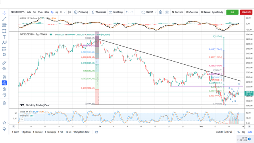The image size is (254, 143).
Task: Select the 1g hourly interval
Action: coord(52,12)
